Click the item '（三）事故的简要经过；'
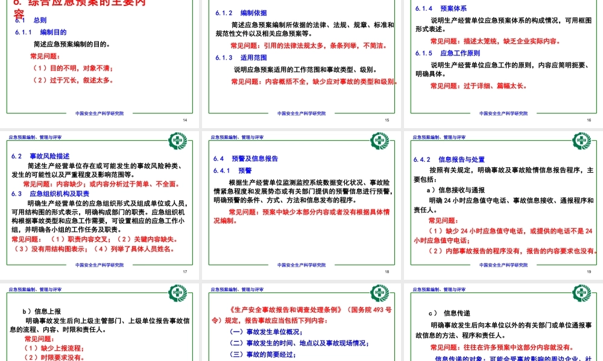The image size is (603, 361). coord(262,354)
